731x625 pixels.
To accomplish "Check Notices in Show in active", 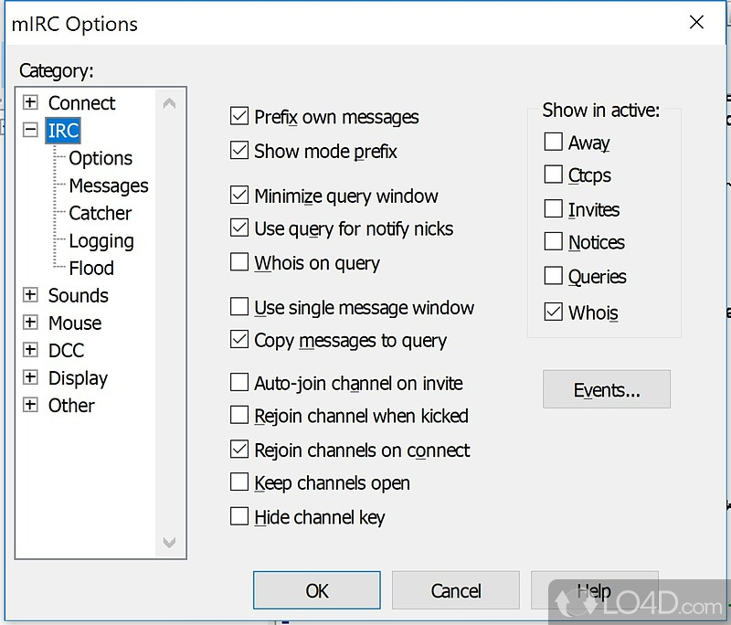I will (x=554, y=241).
